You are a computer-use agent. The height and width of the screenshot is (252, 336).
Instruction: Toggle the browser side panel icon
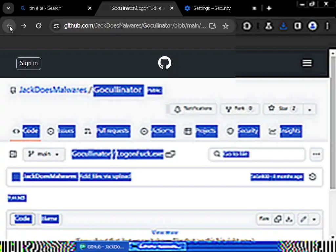point(298,26)
